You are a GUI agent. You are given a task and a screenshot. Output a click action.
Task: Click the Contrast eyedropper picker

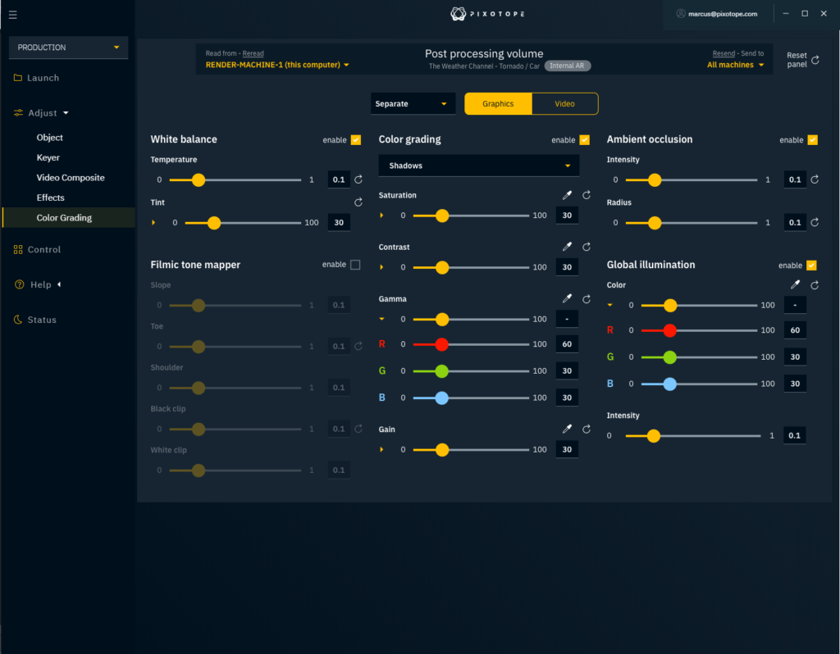pyautogui.click(x=566, y=247)
